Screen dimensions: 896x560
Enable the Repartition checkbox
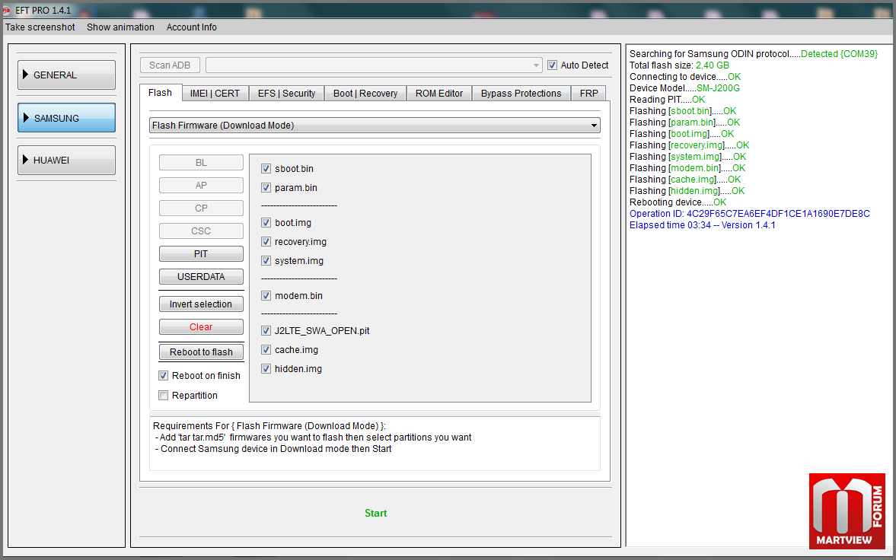(x=164, y=396)
